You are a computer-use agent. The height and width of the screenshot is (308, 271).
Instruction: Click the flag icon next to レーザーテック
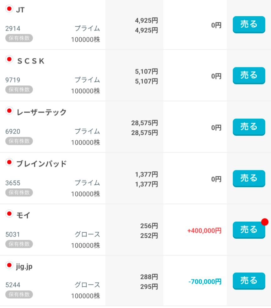[9, 111]
